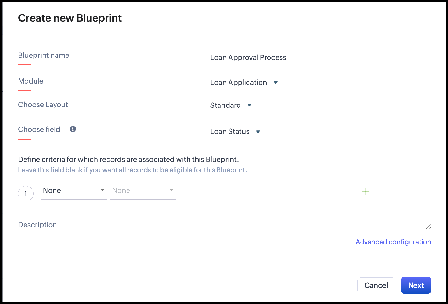Viewport: 448px width, 304px height.
Task: Click the criteria row number 1 circle
Action: point(26,194)
